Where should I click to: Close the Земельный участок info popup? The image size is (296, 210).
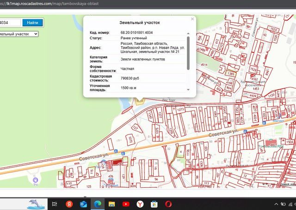[x=192, y=19]
